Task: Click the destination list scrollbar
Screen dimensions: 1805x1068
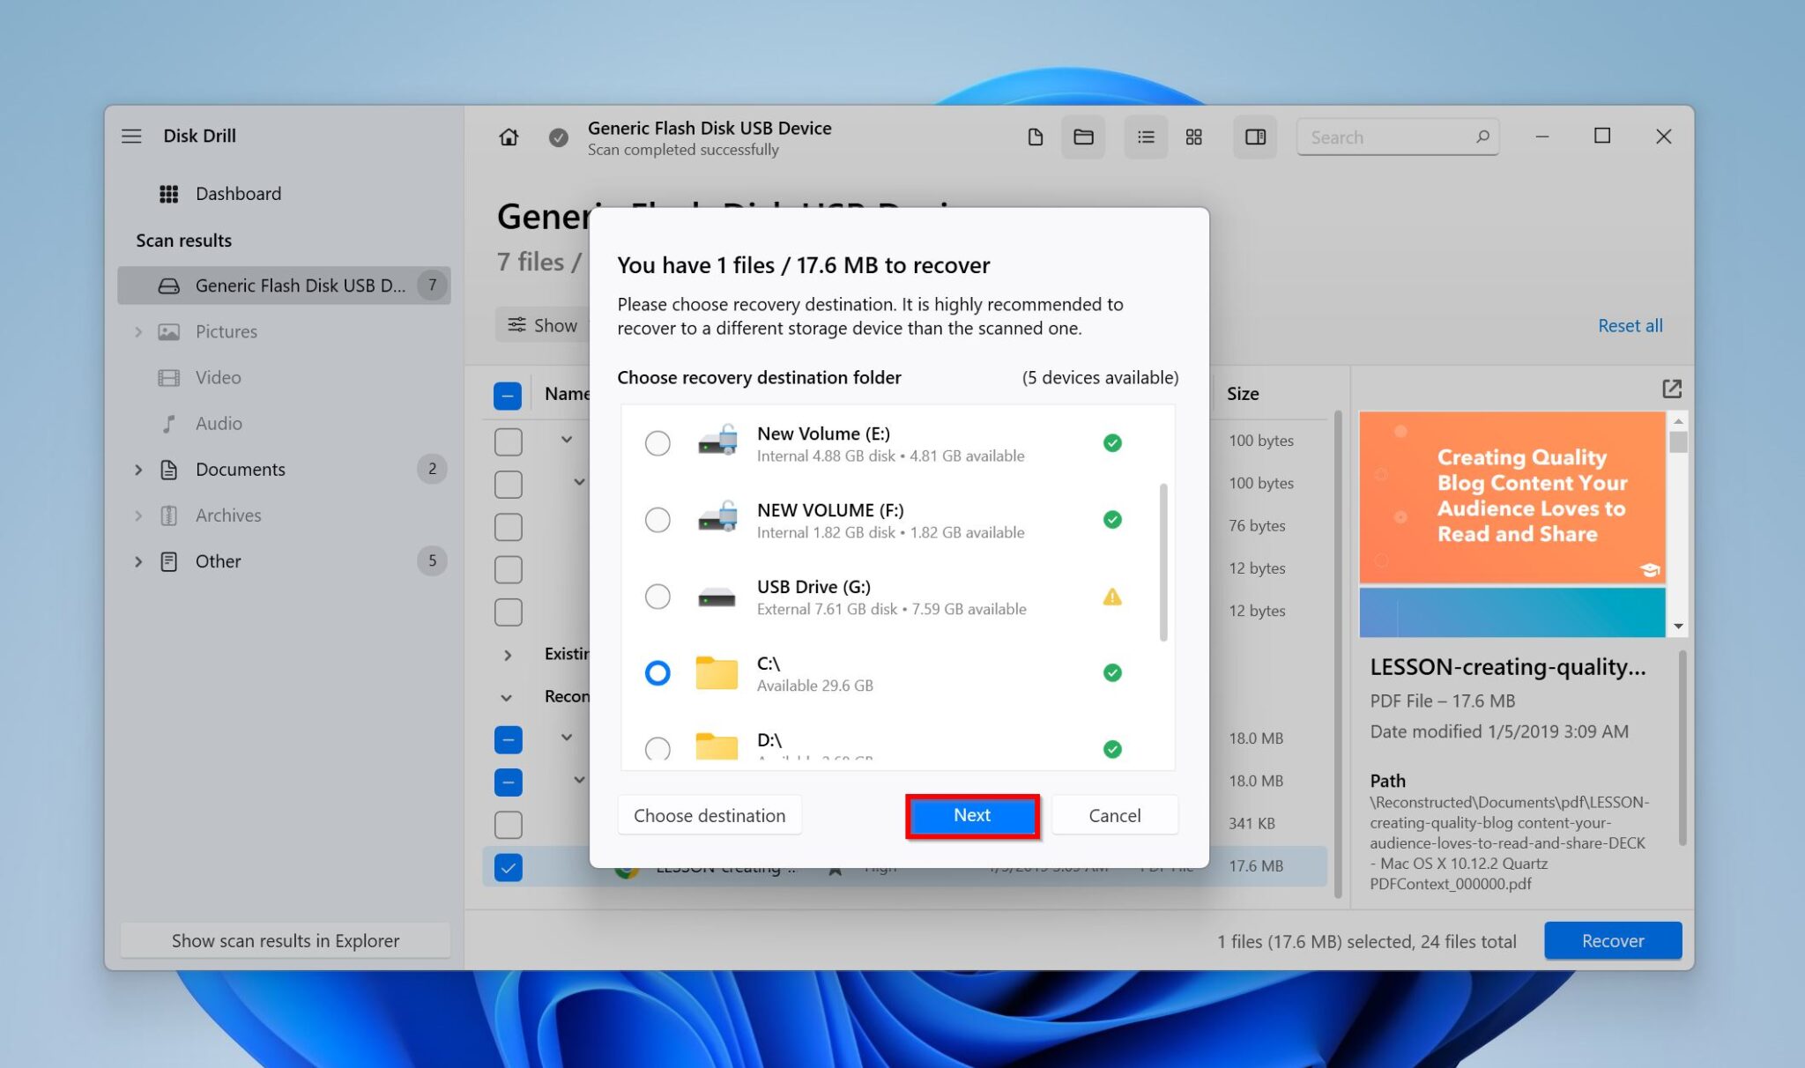Action: tap(1163, 562)
